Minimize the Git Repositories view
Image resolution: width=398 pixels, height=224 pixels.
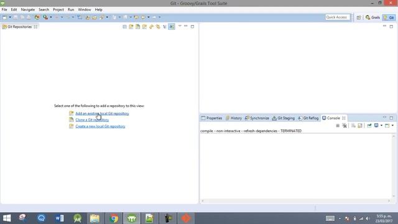tap(186, 26)
